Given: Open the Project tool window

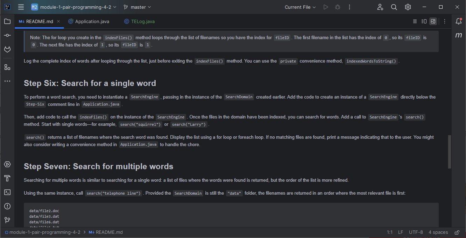Looking at the screenshot, I should tap(7, 21).
